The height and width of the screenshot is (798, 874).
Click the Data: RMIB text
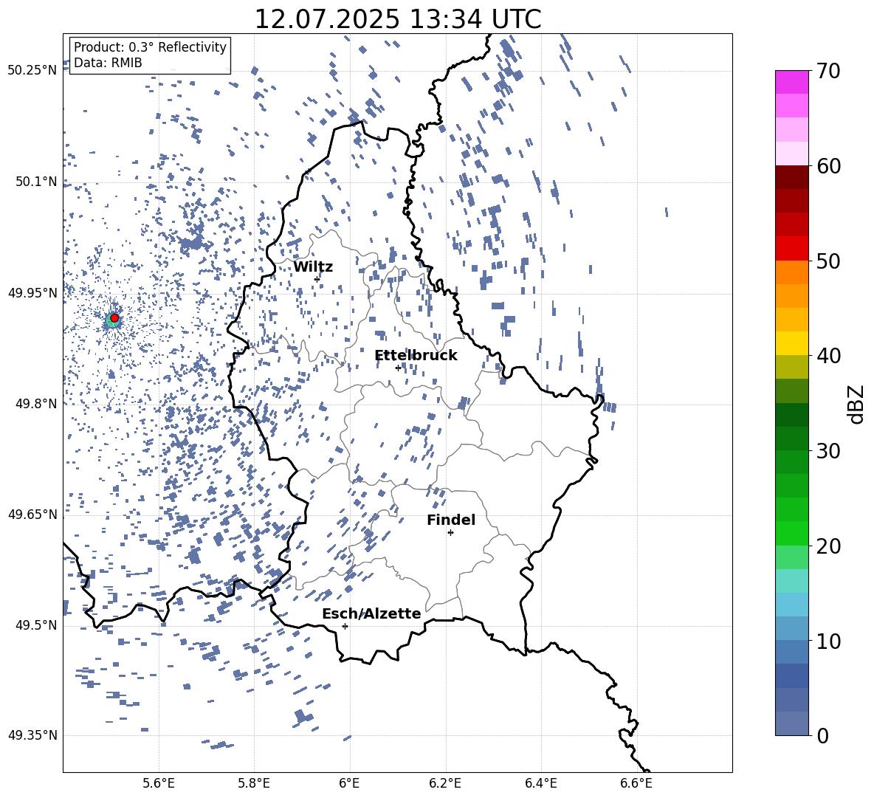click(x=108, y=63)
